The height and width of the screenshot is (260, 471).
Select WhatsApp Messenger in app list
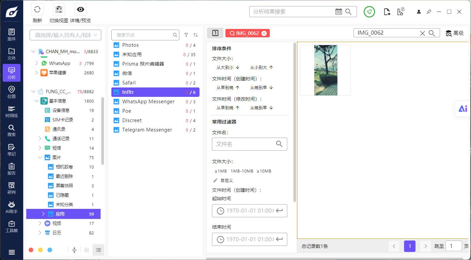155,102
